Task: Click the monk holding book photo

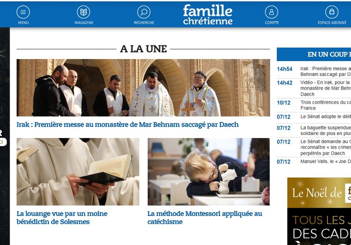Action: (78, 171)
